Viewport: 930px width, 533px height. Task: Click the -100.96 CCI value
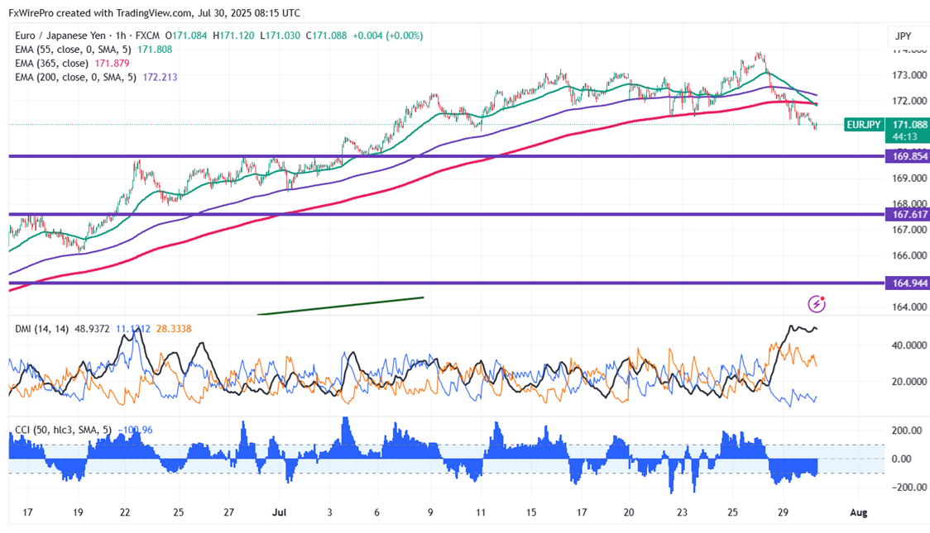[135, 430]
